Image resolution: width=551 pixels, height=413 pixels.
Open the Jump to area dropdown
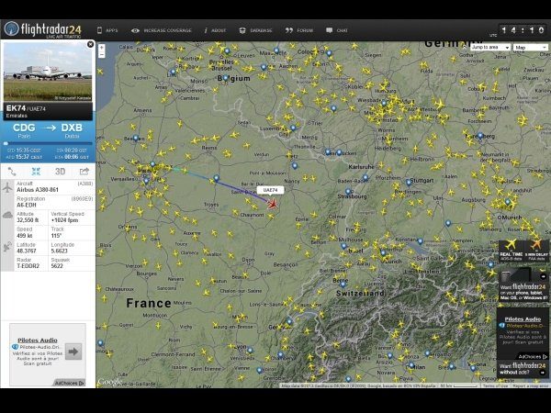coord(489,47)
